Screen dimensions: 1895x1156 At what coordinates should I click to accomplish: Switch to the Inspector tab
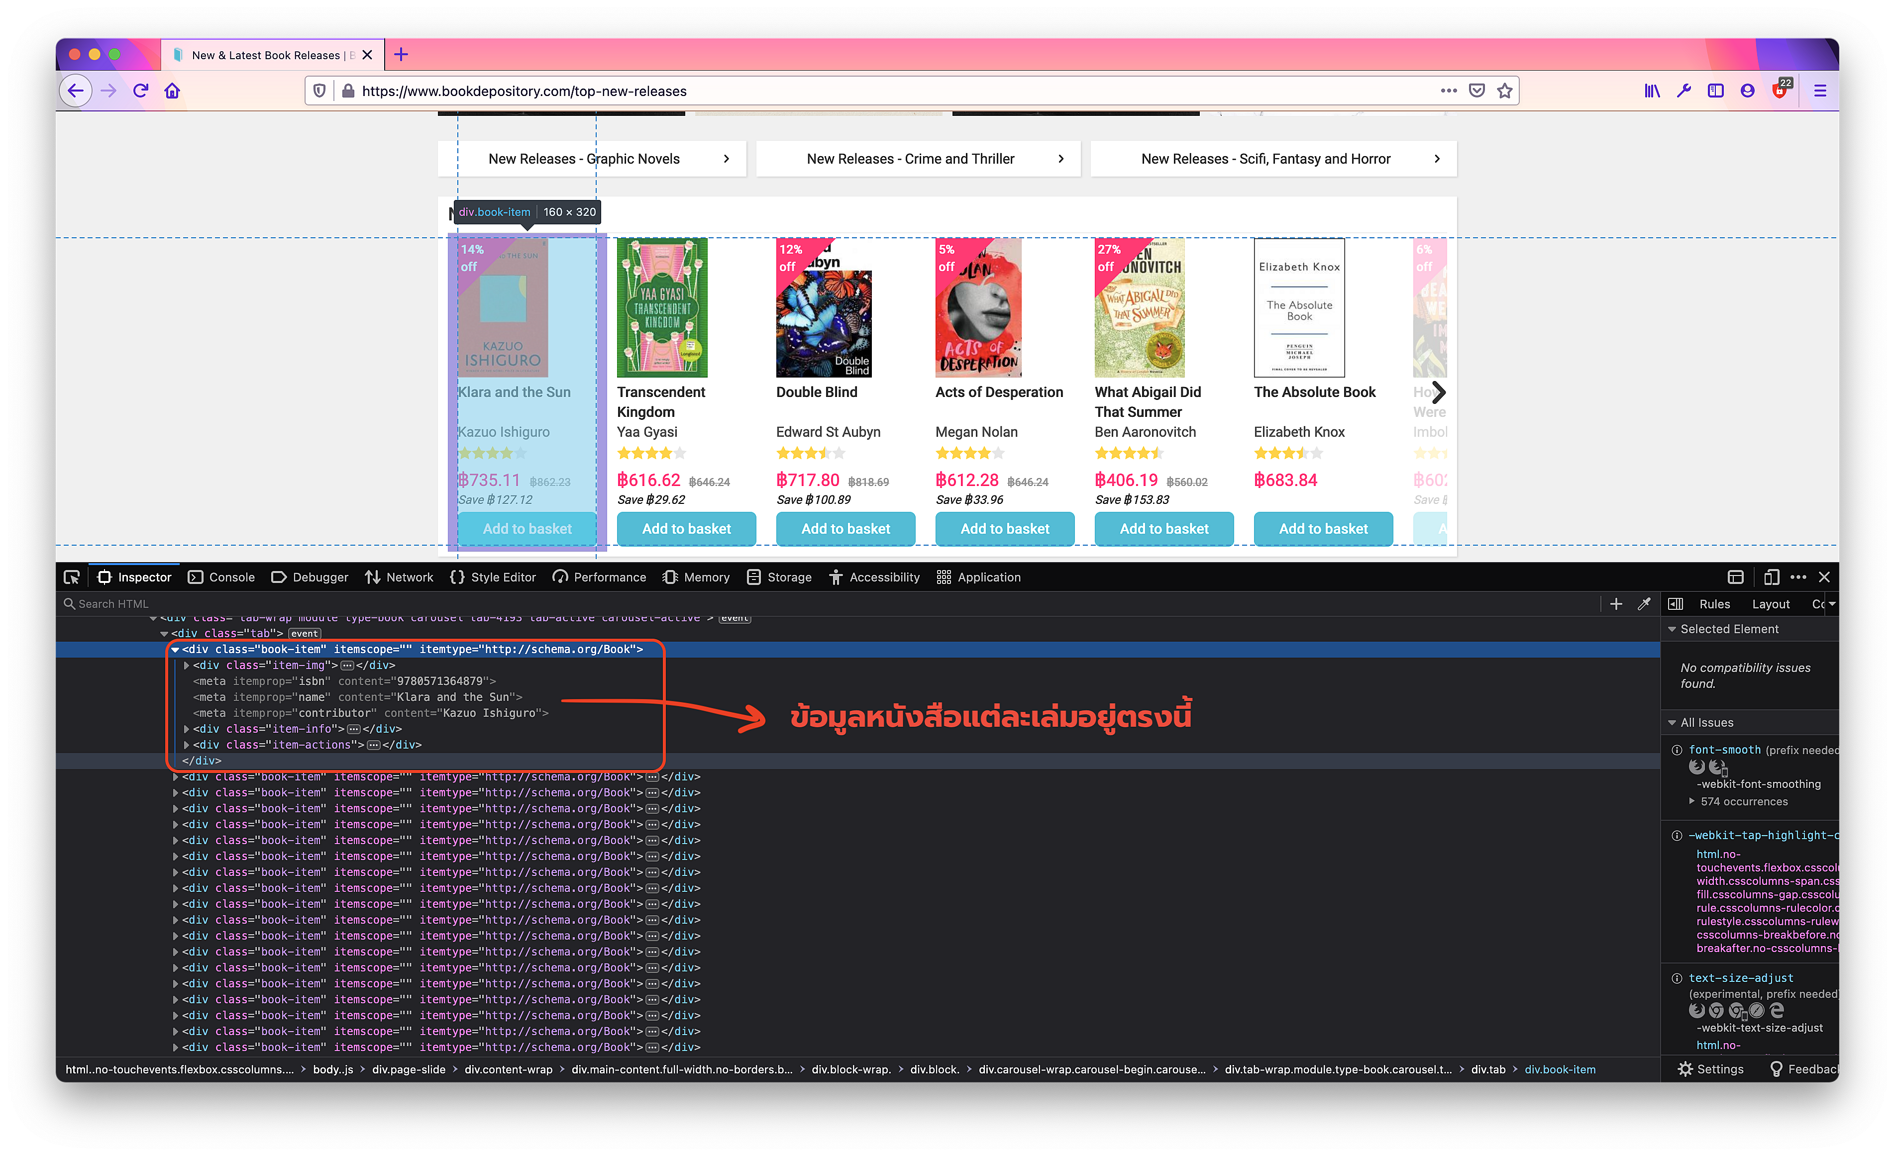(134, 577)
